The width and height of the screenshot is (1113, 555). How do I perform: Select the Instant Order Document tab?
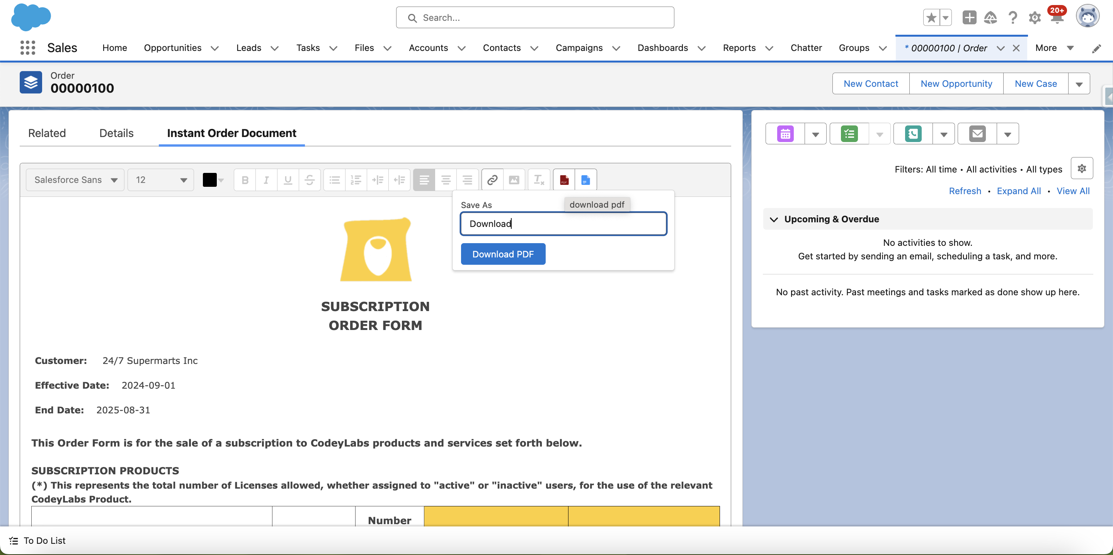click(231, 134)
